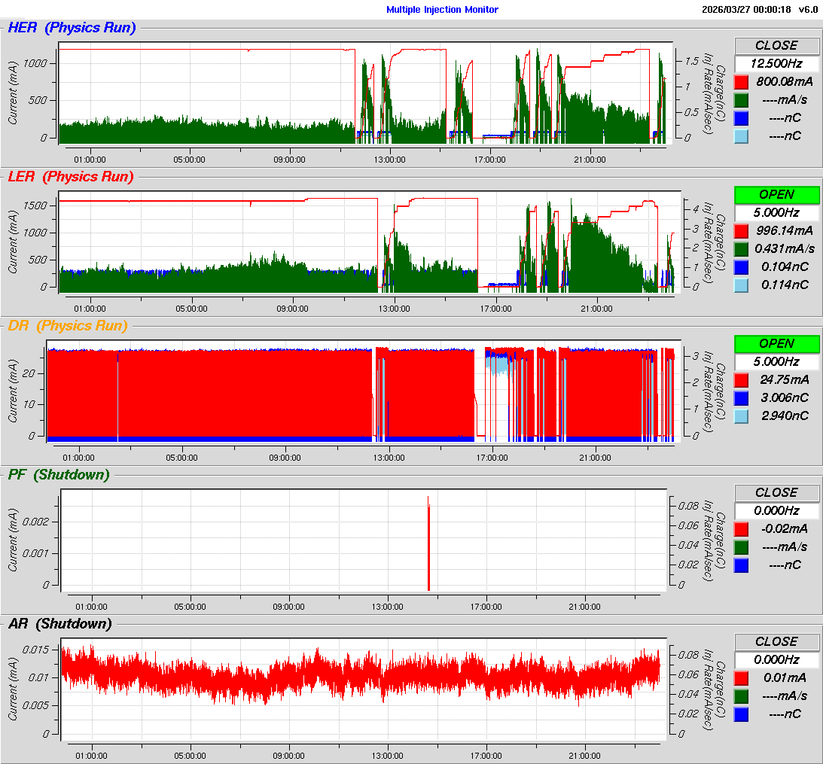Click the light blue swatch beside 0.114nC
The height and width of the screenshot is (764, 823).
(x=742, y=285)
